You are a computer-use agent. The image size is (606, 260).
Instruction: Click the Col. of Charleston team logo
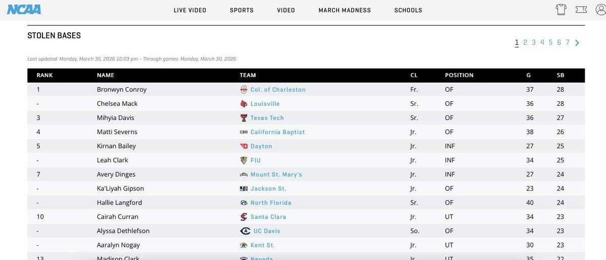tap(244, 90)
